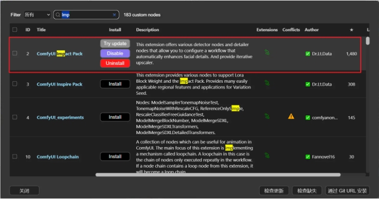Image resolution: width=379 pixels, height=199 pixels.
Task: Toggle the select-all checkbox in the header
Action: point(15,30)
